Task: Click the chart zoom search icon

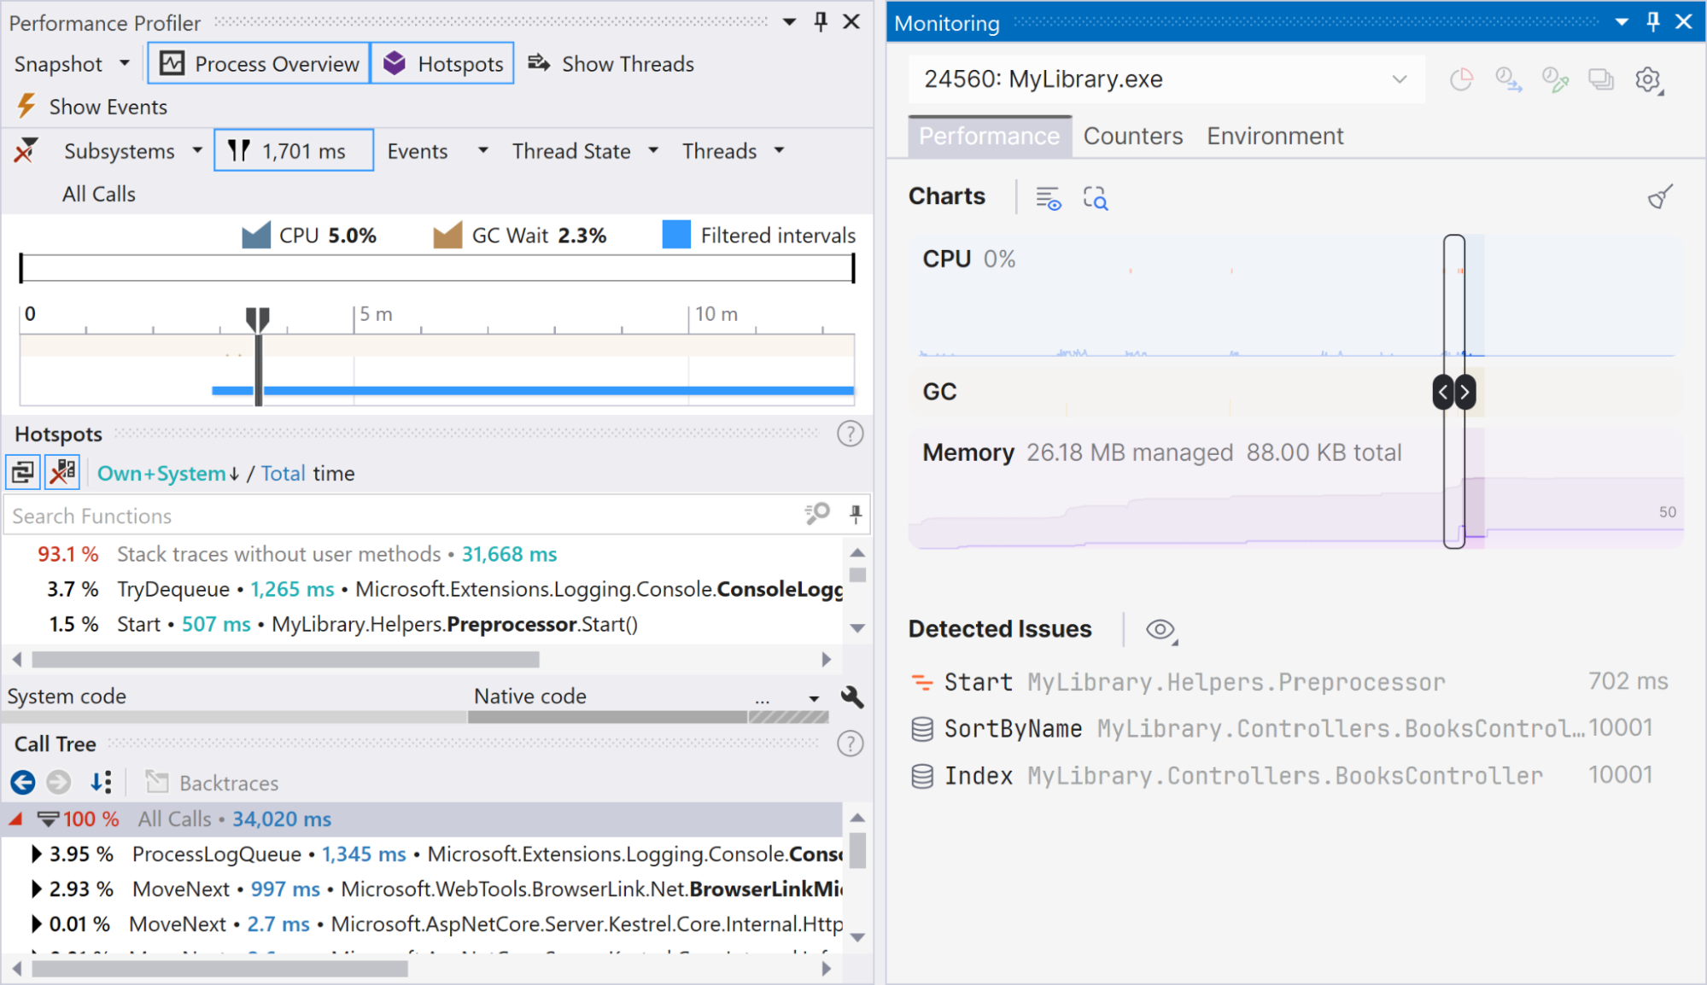Action: [1095, 198]
